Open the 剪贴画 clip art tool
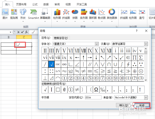This screenshot has height=119, width=155. [14, 14]
